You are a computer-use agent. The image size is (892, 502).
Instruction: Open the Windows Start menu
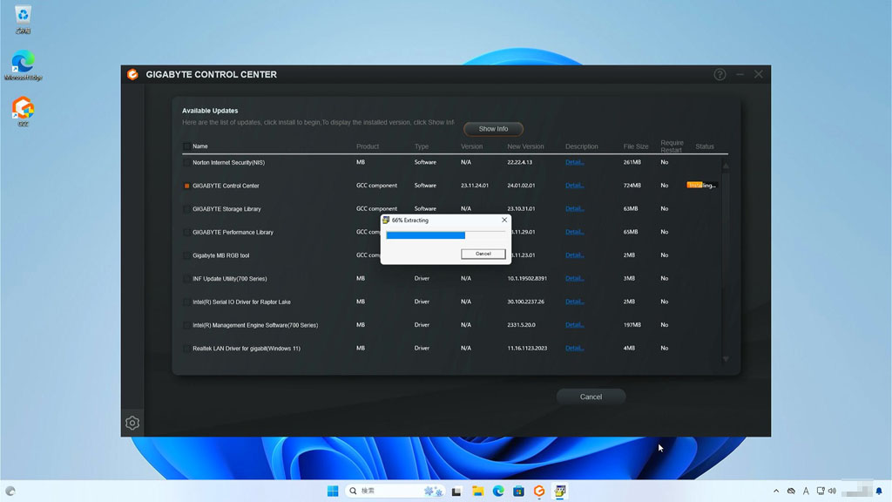click(x=333, y=492)
